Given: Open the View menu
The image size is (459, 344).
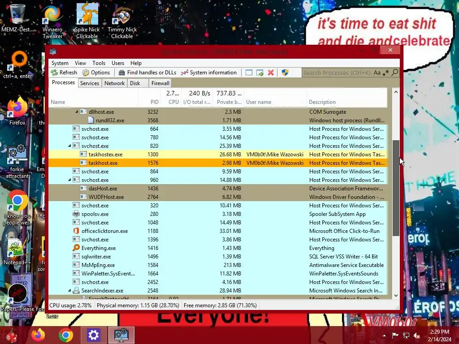Looking at the screenshot, I should coord(80,63).
